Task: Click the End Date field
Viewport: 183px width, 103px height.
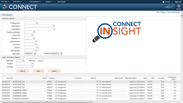Action: pyautogui.click(x=55, y=54)
